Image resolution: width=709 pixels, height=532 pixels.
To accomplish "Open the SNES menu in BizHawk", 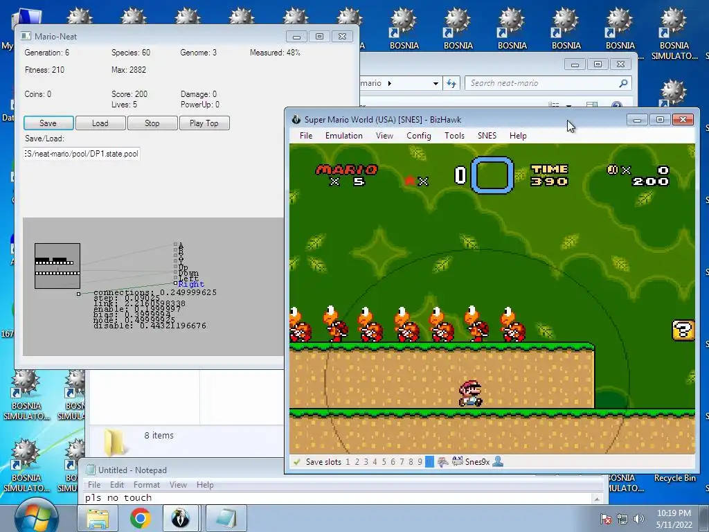I will [x=487, y=136].
